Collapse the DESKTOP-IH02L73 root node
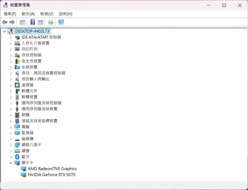Image resolution: width=248 pixels, height=190 pixels. (5, 31)
